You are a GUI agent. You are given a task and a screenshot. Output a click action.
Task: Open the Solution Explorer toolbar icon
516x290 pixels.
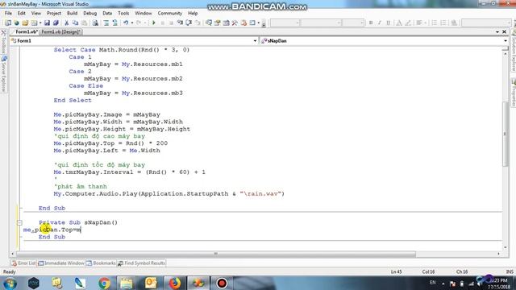coord(209,23)
